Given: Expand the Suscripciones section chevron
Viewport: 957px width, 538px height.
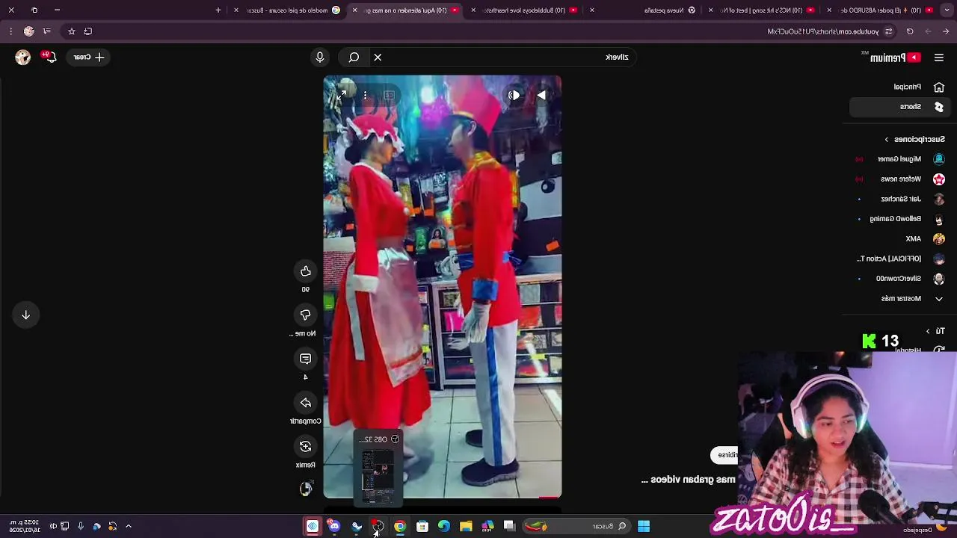Looking at the screenshot, I should coord(887,140).
